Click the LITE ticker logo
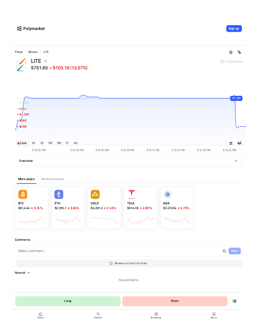The width and height of the screenshot is (258, 334). click(22, 65)
